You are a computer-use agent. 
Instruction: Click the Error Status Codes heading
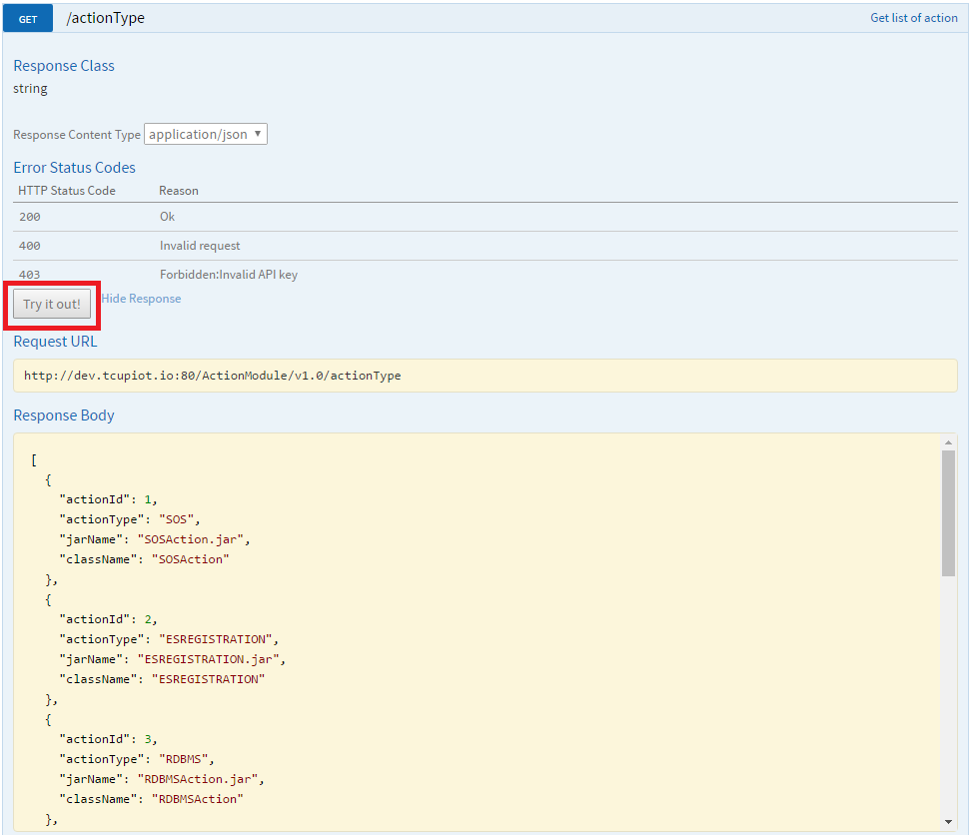75,168
